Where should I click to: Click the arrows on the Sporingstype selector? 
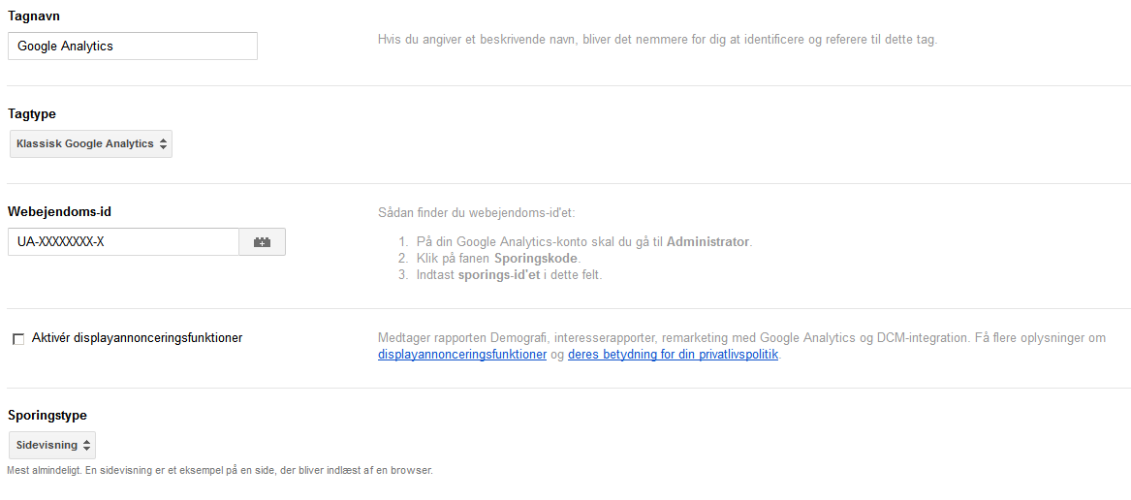pos(87,445)
